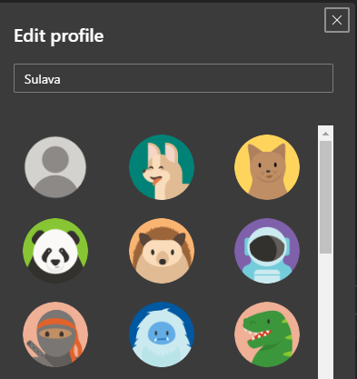The width and height of the screenshot is (357, 379).
Task: Click the scrollbar up arrow in avatar list
Action: click(325, 134)
